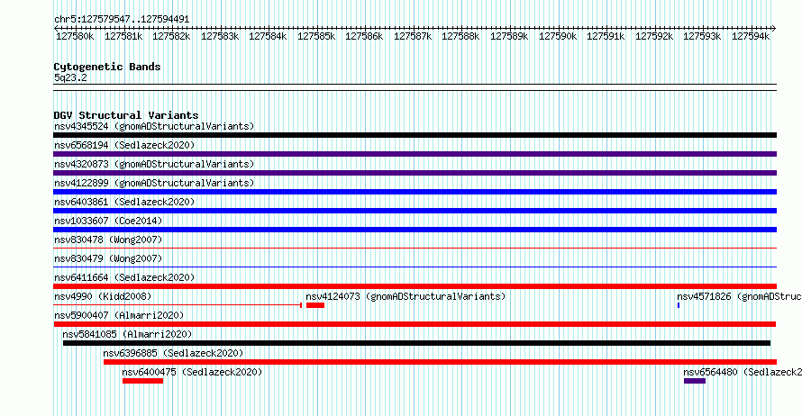
Task: Click the 127584k ruler position
Action: pyautogui.click(x=268, y=36)
